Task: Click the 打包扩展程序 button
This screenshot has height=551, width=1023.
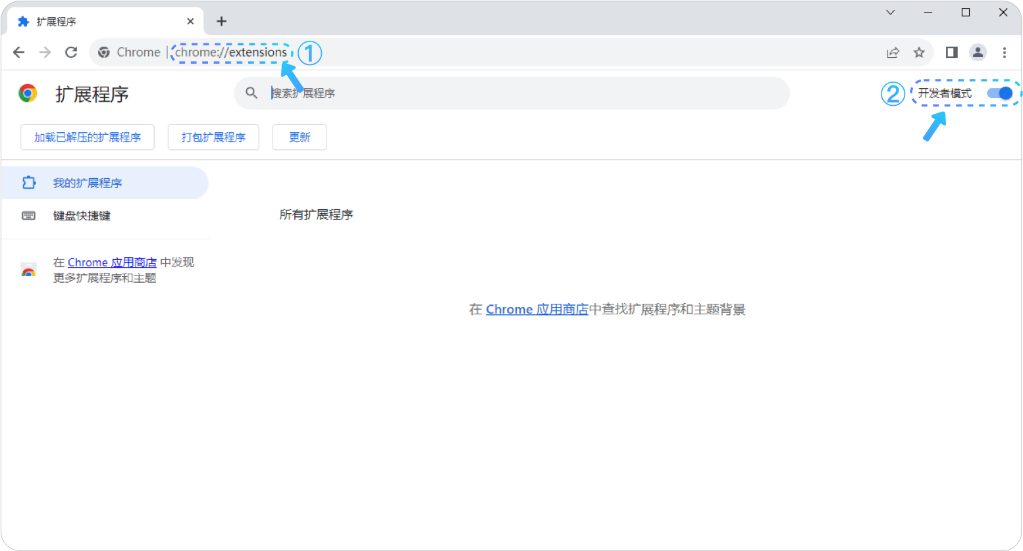Action: (213, 137)
